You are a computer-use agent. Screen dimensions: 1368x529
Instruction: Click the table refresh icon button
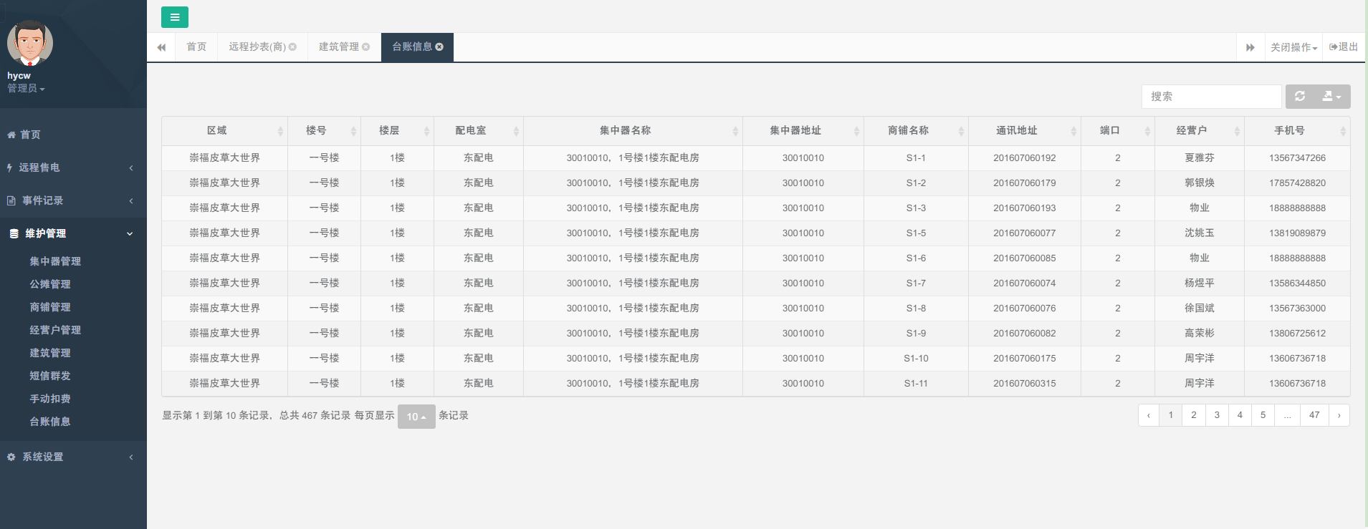tap(1300, 96)
